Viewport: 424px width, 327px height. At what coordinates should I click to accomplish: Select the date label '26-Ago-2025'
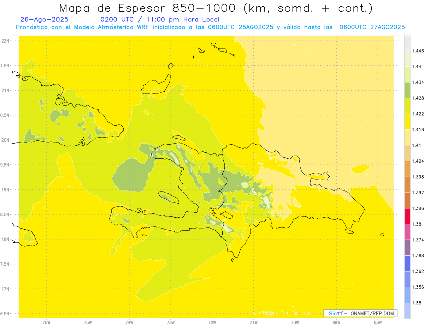tap(45, 20)
